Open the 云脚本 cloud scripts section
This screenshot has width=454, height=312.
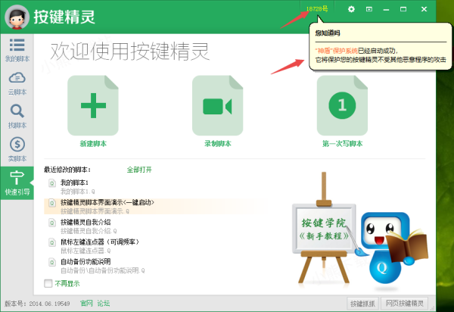coord(17,83)
